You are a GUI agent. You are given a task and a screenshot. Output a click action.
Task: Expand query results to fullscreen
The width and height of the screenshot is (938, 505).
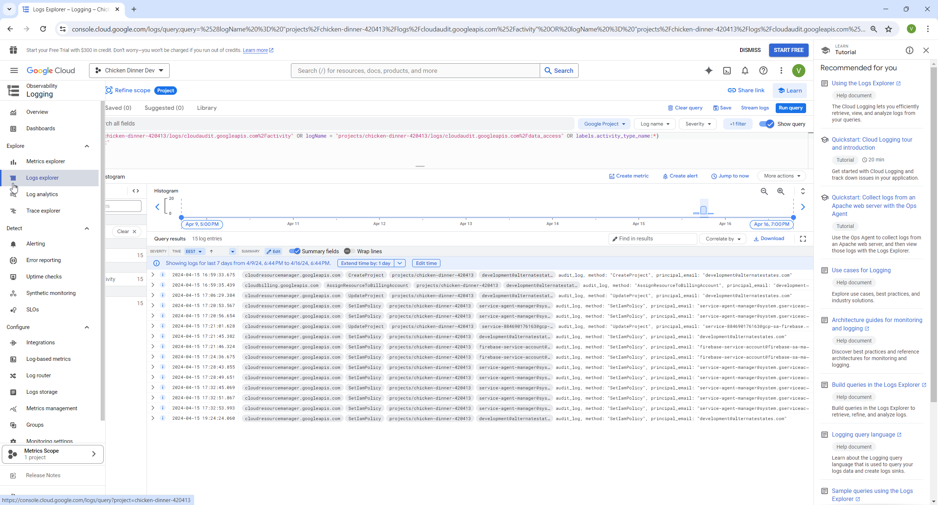click(803, 239)
